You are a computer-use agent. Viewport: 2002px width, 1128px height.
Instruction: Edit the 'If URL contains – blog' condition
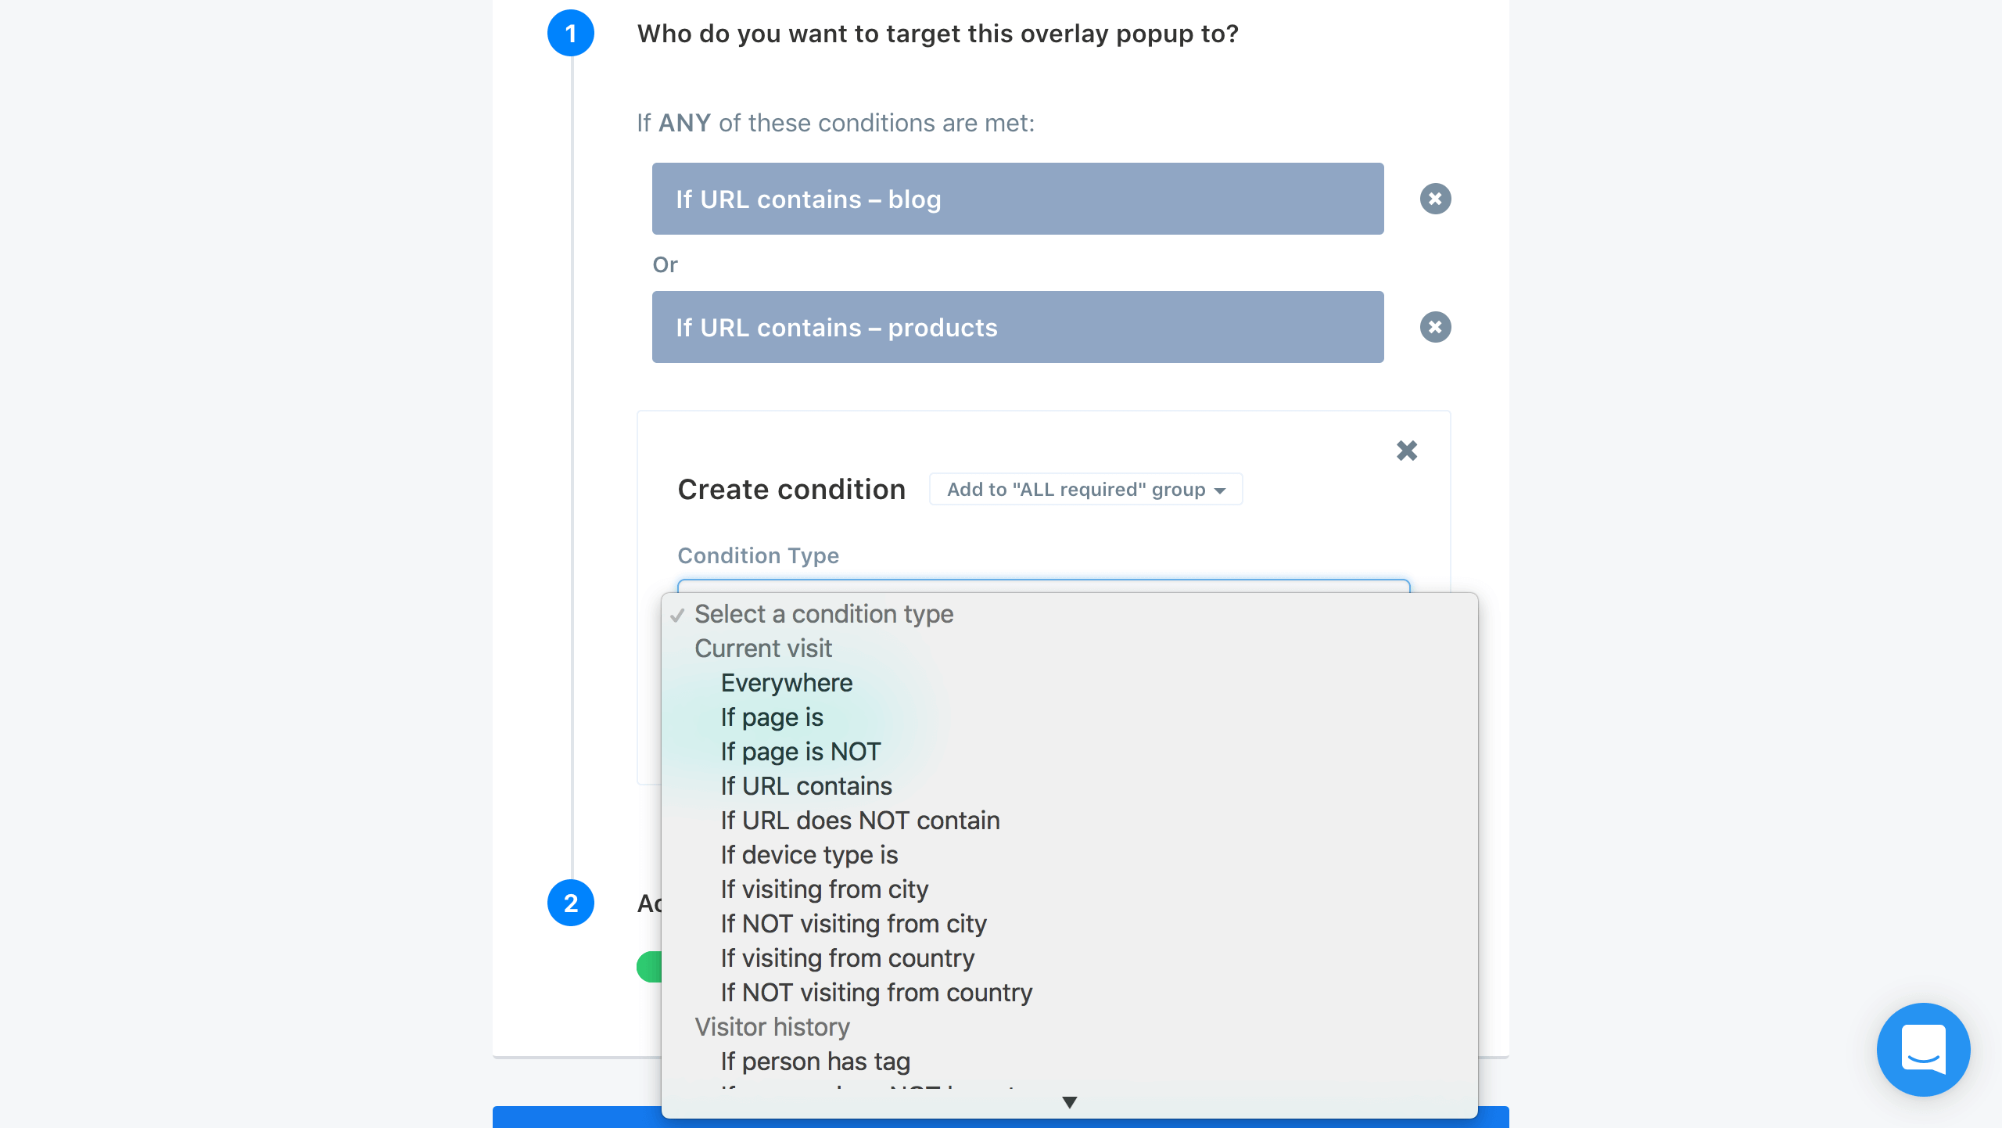point(1017,199)
